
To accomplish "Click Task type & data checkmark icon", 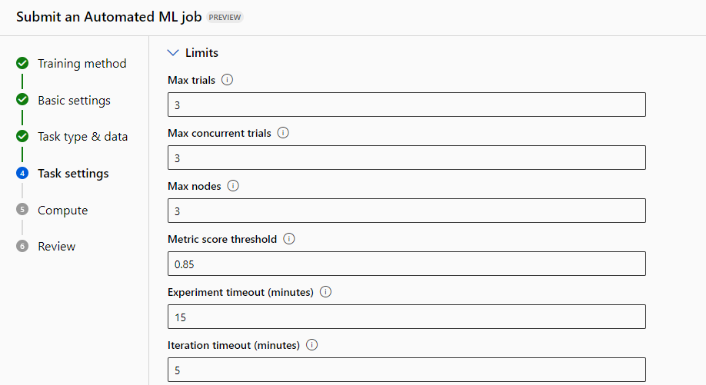I will click(x=22, y=136).
